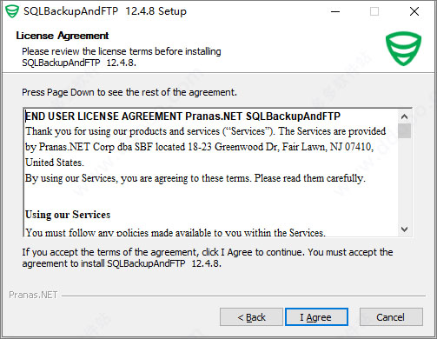The image size is (437, 339).
Task: Click the License Agreement page title
Action: [63, 36]
